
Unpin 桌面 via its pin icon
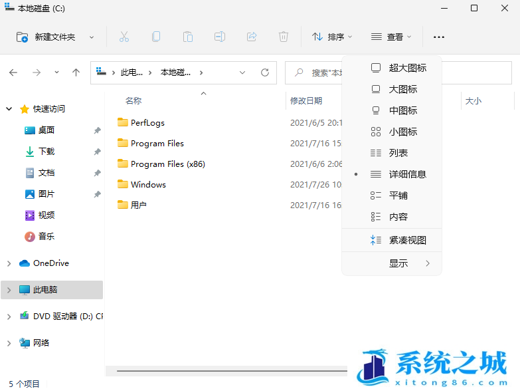[x=97, y=130]
